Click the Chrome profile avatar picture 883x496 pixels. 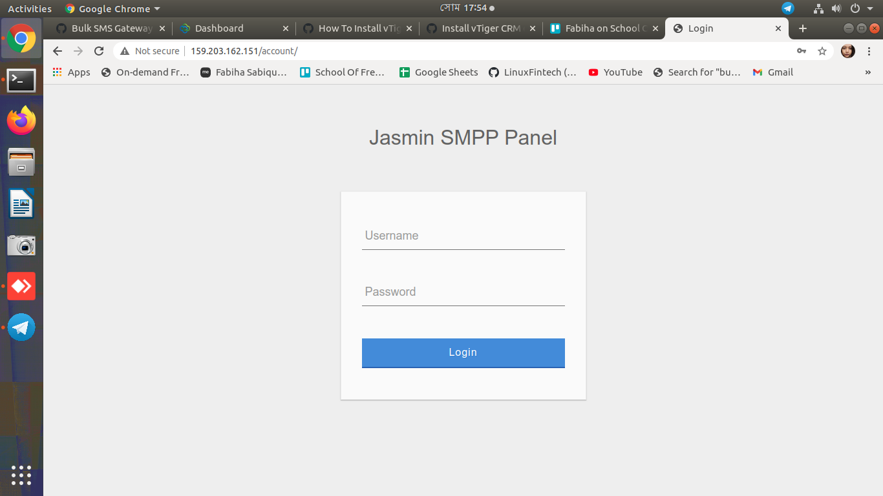tap(847, 50)
